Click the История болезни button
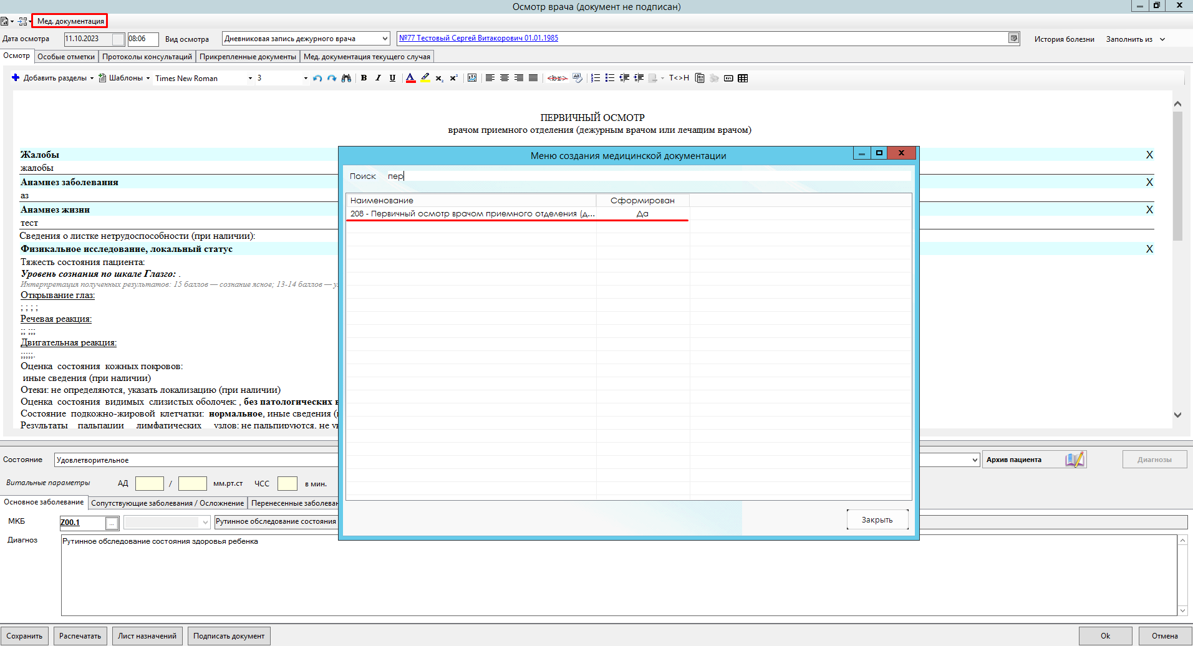 tap(1064, 39)
